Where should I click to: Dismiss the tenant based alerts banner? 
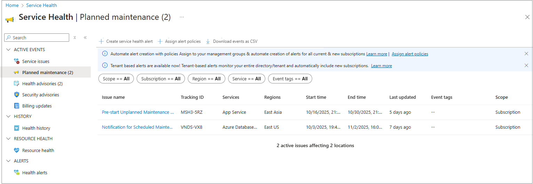(x=526, y=66)
